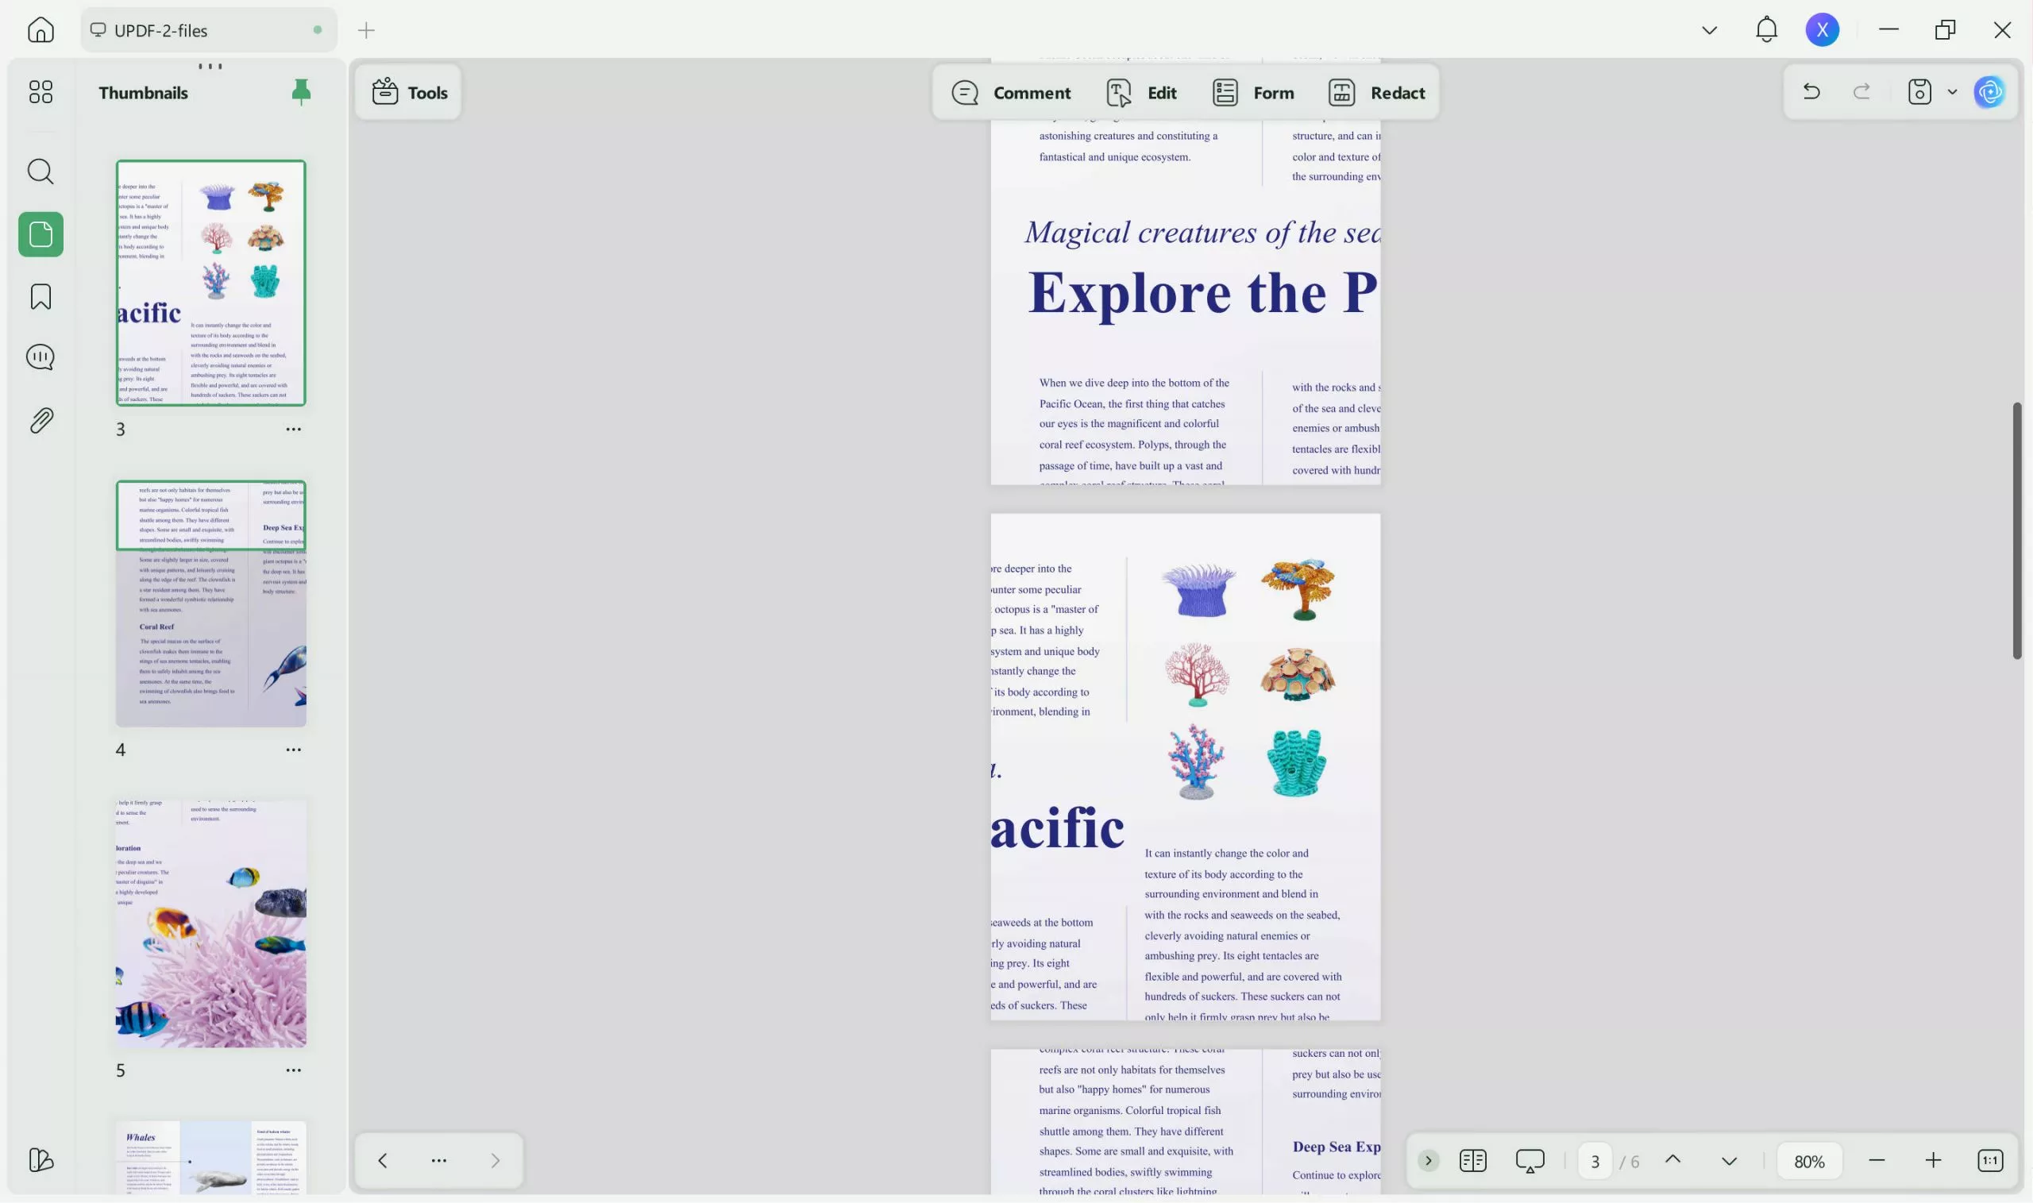Open Search in the sidebar

pos(40,171)
